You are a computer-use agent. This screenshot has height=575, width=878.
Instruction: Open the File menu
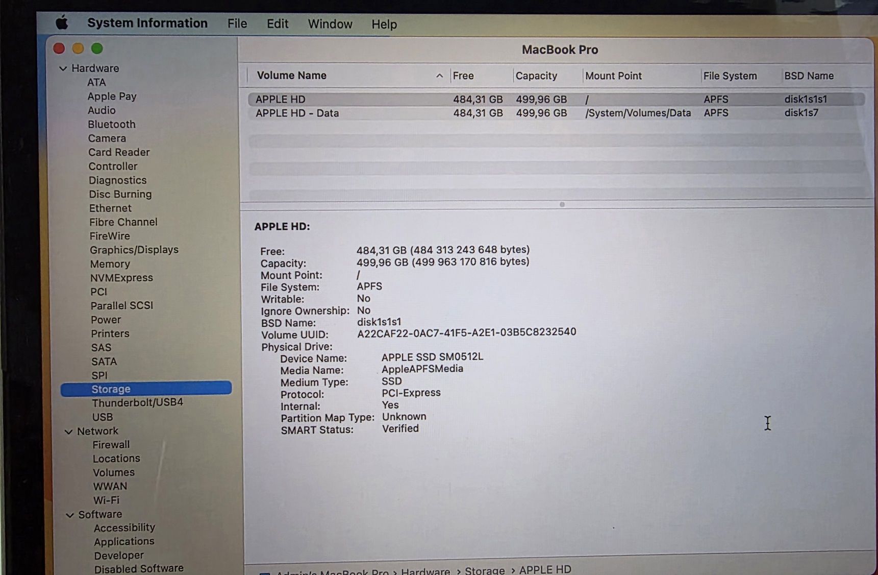point(237,24)
